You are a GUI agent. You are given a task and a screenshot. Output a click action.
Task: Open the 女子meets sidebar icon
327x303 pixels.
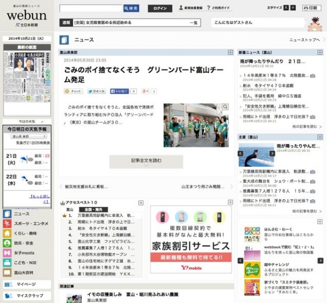click(x=7, y=253)
